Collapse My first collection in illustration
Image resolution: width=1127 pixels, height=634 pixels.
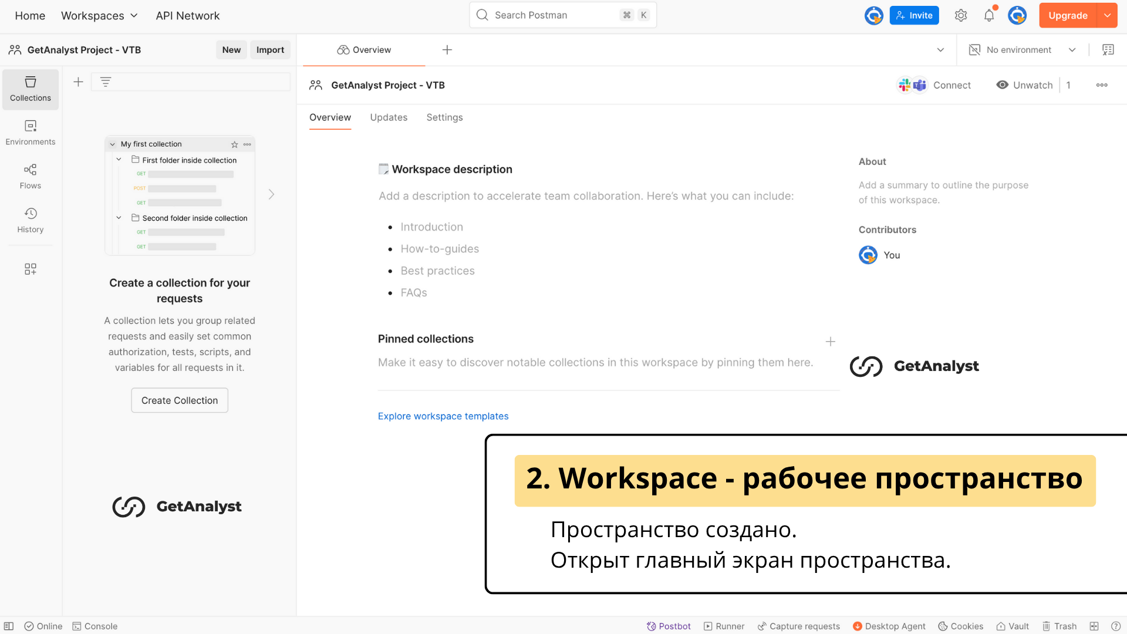pos(113,144)
